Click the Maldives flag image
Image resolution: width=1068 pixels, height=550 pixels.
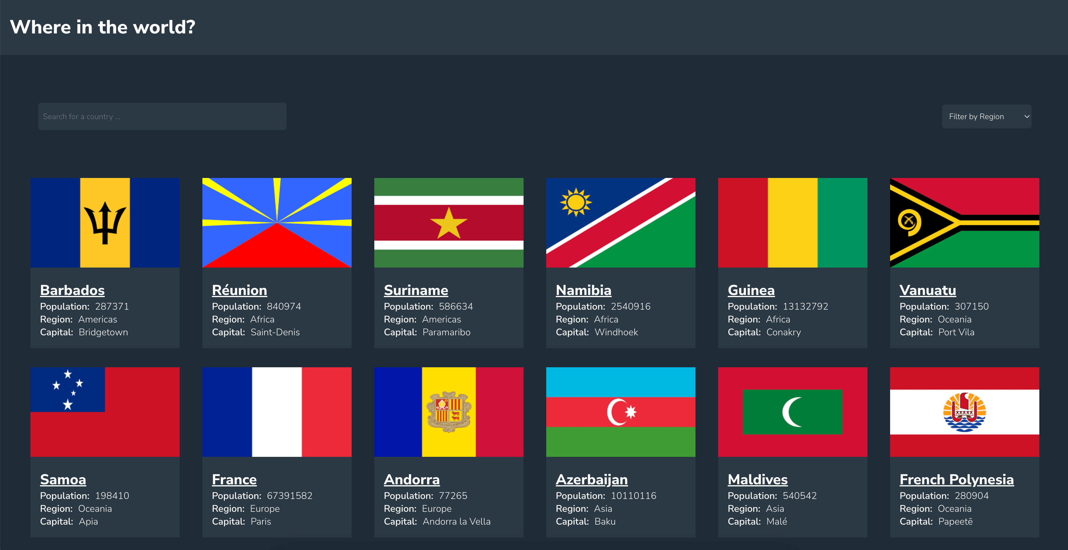pyautogui.click(x=793, y=412)
